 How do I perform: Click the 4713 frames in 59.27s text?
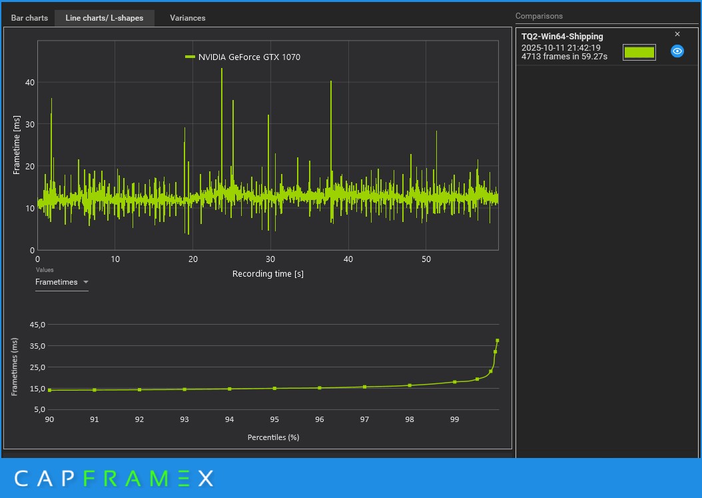pos(564,57)
